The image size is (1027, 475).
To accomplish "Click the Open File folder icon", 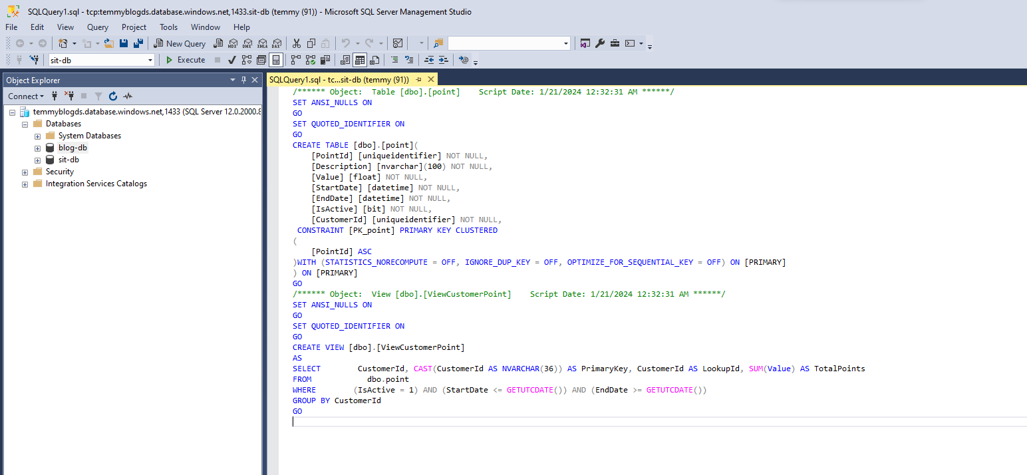I will [109, 43].
